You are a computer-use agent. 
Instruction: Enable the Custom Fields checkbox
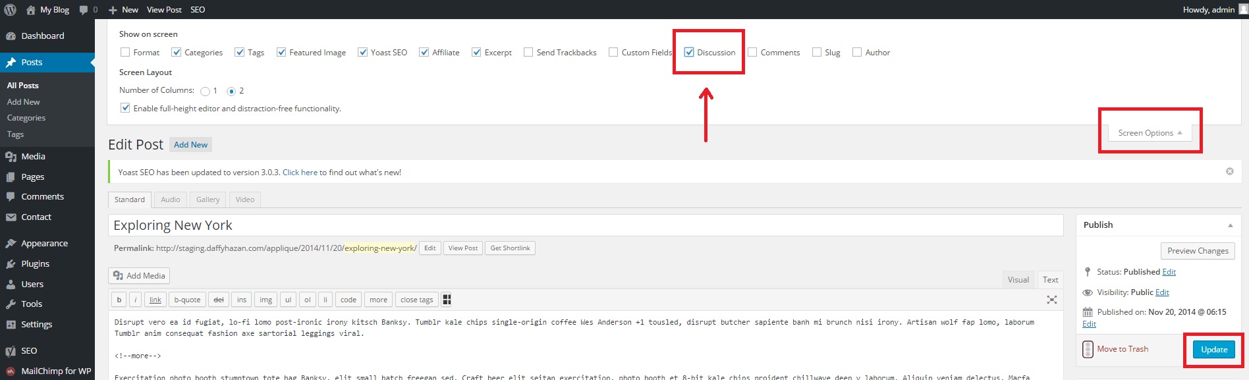tap(613, 52)
